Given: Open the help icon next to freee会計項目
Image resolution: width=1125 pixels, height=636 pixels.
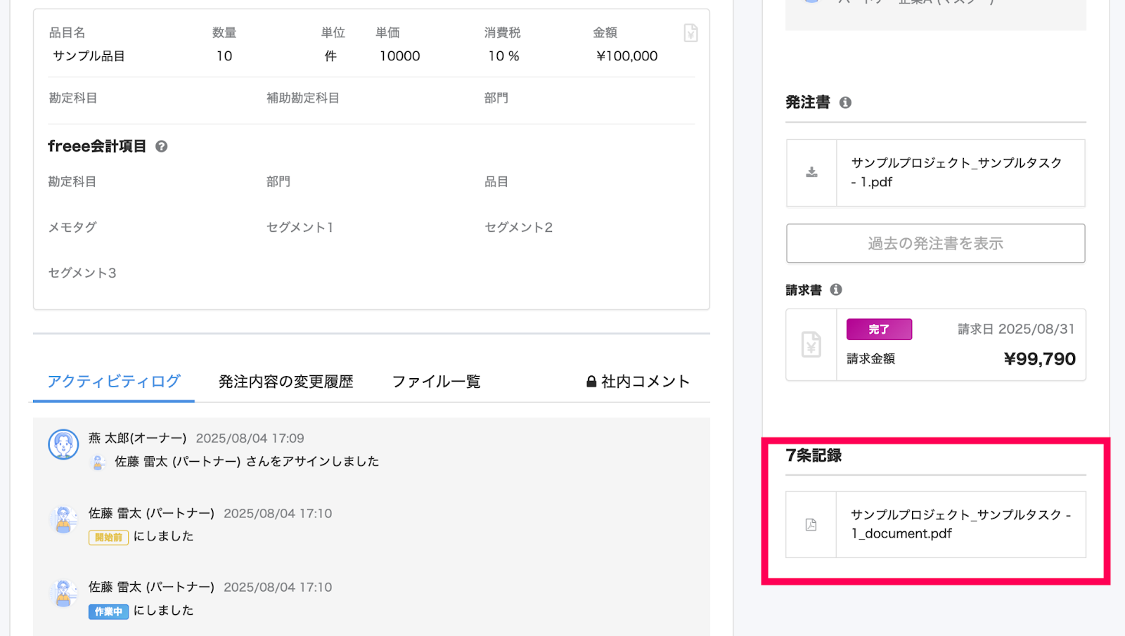Looking at the screenshot, I should pyautogui.click(x=161, y=146).
